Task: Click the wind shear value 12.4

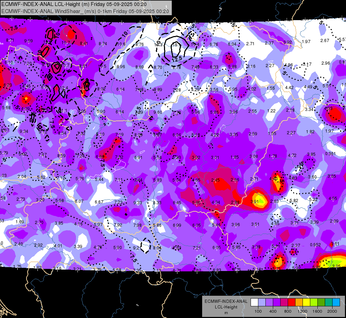Action: 64,88
